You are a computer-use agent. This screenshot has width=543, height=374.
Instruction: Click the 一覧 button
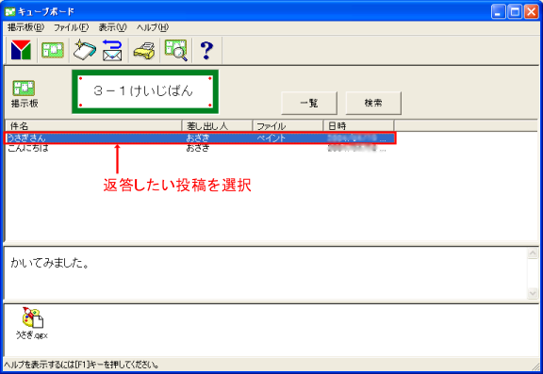click(x=309, y=103)
